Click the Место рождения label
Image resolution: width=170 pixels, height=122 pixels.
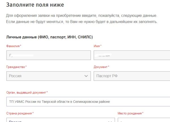tap(130, 113)
